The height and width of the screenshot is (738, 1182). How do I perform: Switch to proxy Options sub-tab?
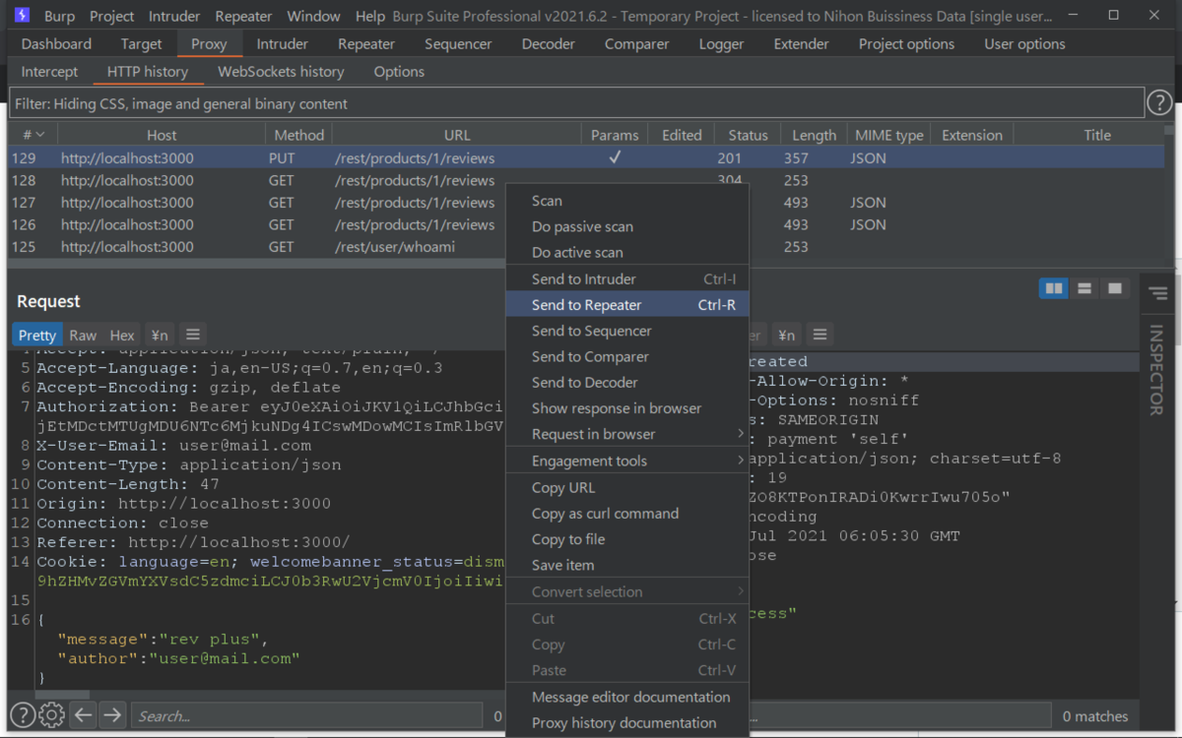click(x=399, y=71)
